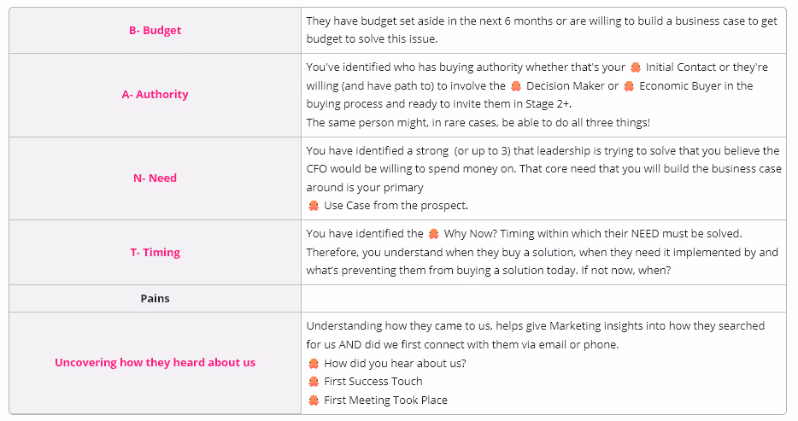The image size is (798, 421).
Task: Click the icon before How did you hear about us?
Action: [x=314, y=364]
